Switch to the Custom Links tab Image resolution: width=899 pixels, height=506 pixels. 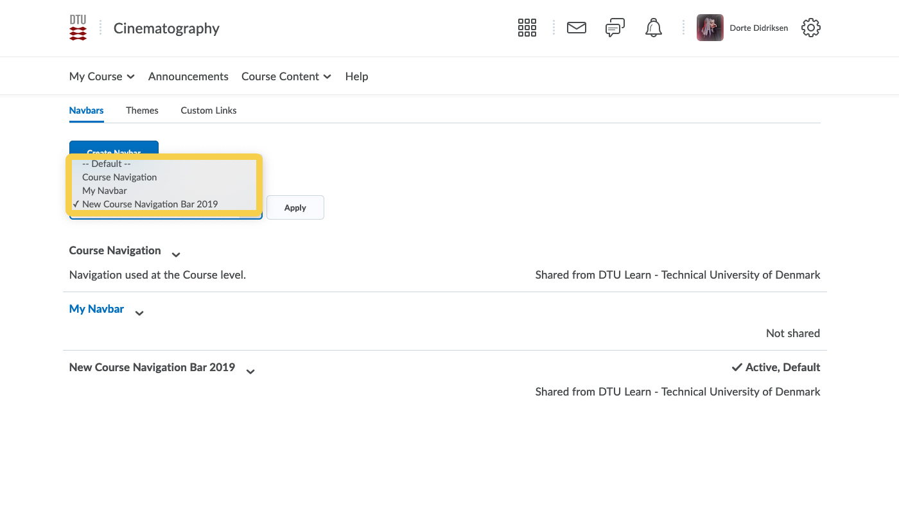point(208,110)
